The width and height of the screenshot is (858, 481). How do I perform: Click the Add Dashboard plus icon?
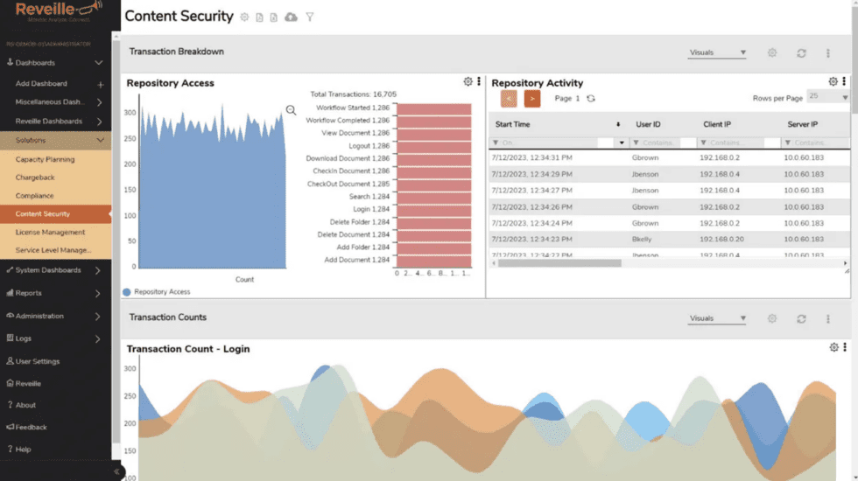point(101,85)
